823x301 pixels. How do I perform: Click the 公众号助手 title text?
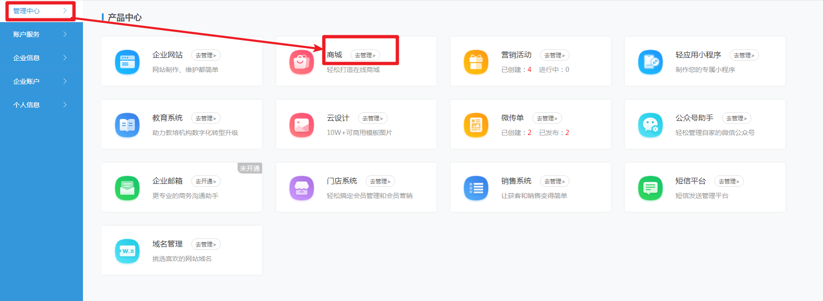point(694,118)
